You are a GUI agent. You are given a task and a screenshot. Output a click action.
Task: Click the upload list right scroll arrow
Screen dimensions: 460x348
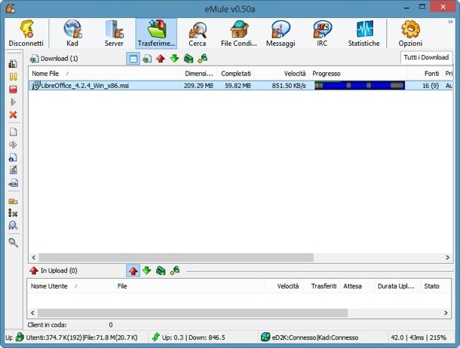pos(446,313)
